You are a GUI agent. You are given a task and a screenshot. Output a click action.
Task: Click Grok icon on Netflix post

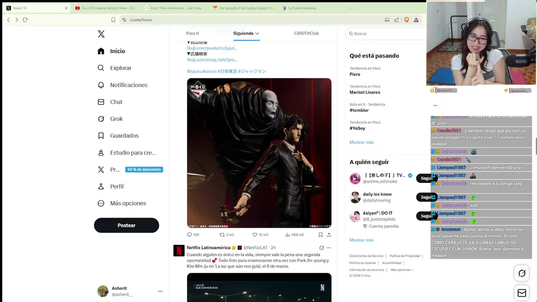coord(321,248)
